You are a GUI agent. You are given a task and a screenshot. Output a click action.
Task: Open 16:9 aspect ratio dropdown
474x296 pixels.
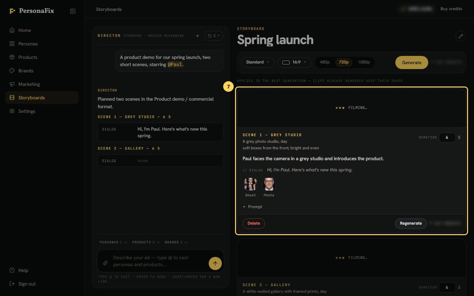tap(294, 62)
